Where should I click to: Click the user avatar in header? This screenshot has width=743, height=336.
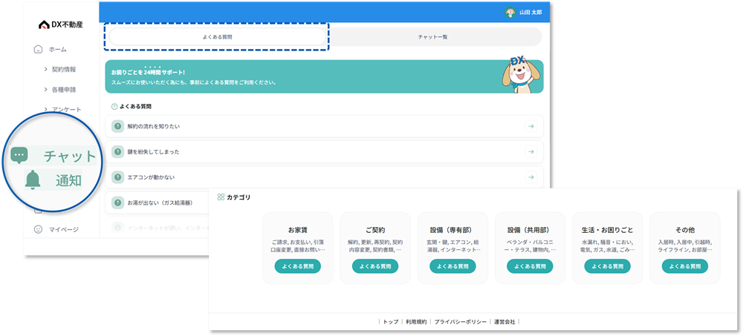tap(510, 13)
